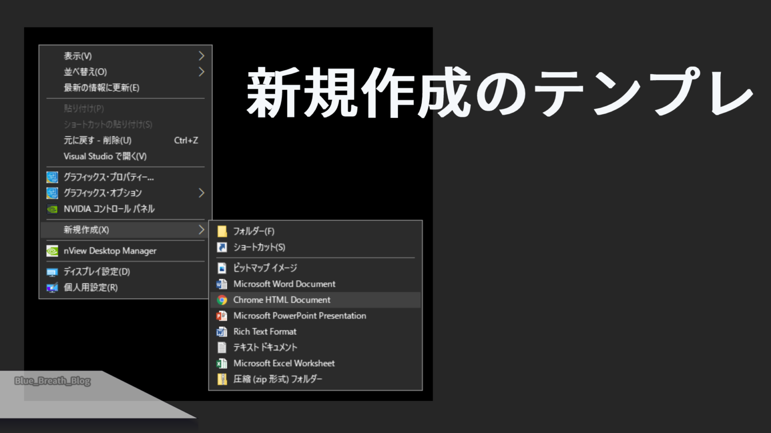Click the personalize icon beside 個人用設定
Screen dimensions: 771x433
(x=52, y=288)
